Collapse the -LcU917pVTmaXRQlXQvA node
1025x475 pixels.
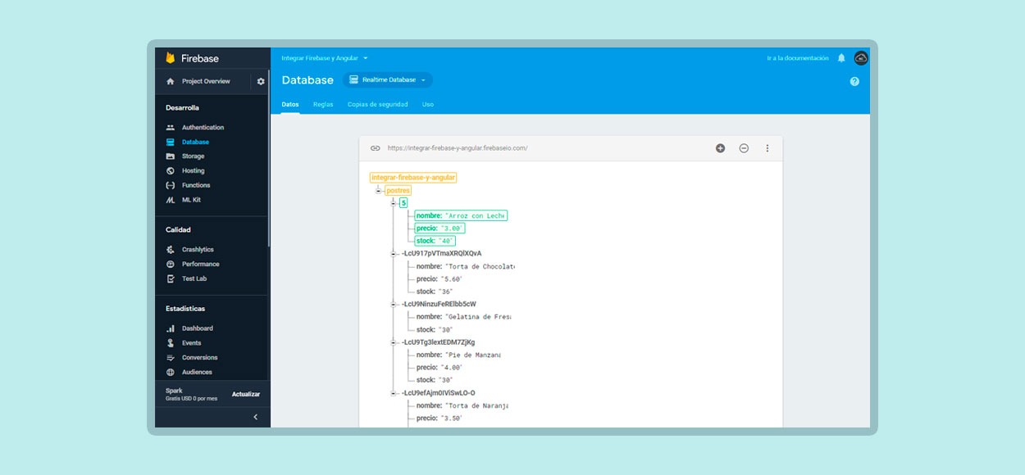click(x=394, y=254)
